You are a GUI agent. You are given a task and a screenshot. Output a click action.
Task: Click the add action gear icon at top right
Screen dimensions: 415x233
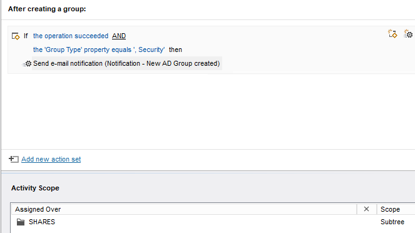[408, 34]
